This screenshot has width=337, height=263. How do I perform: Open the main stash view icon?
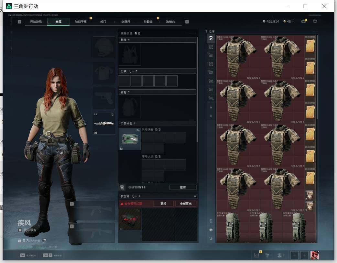tap(211, 38)
